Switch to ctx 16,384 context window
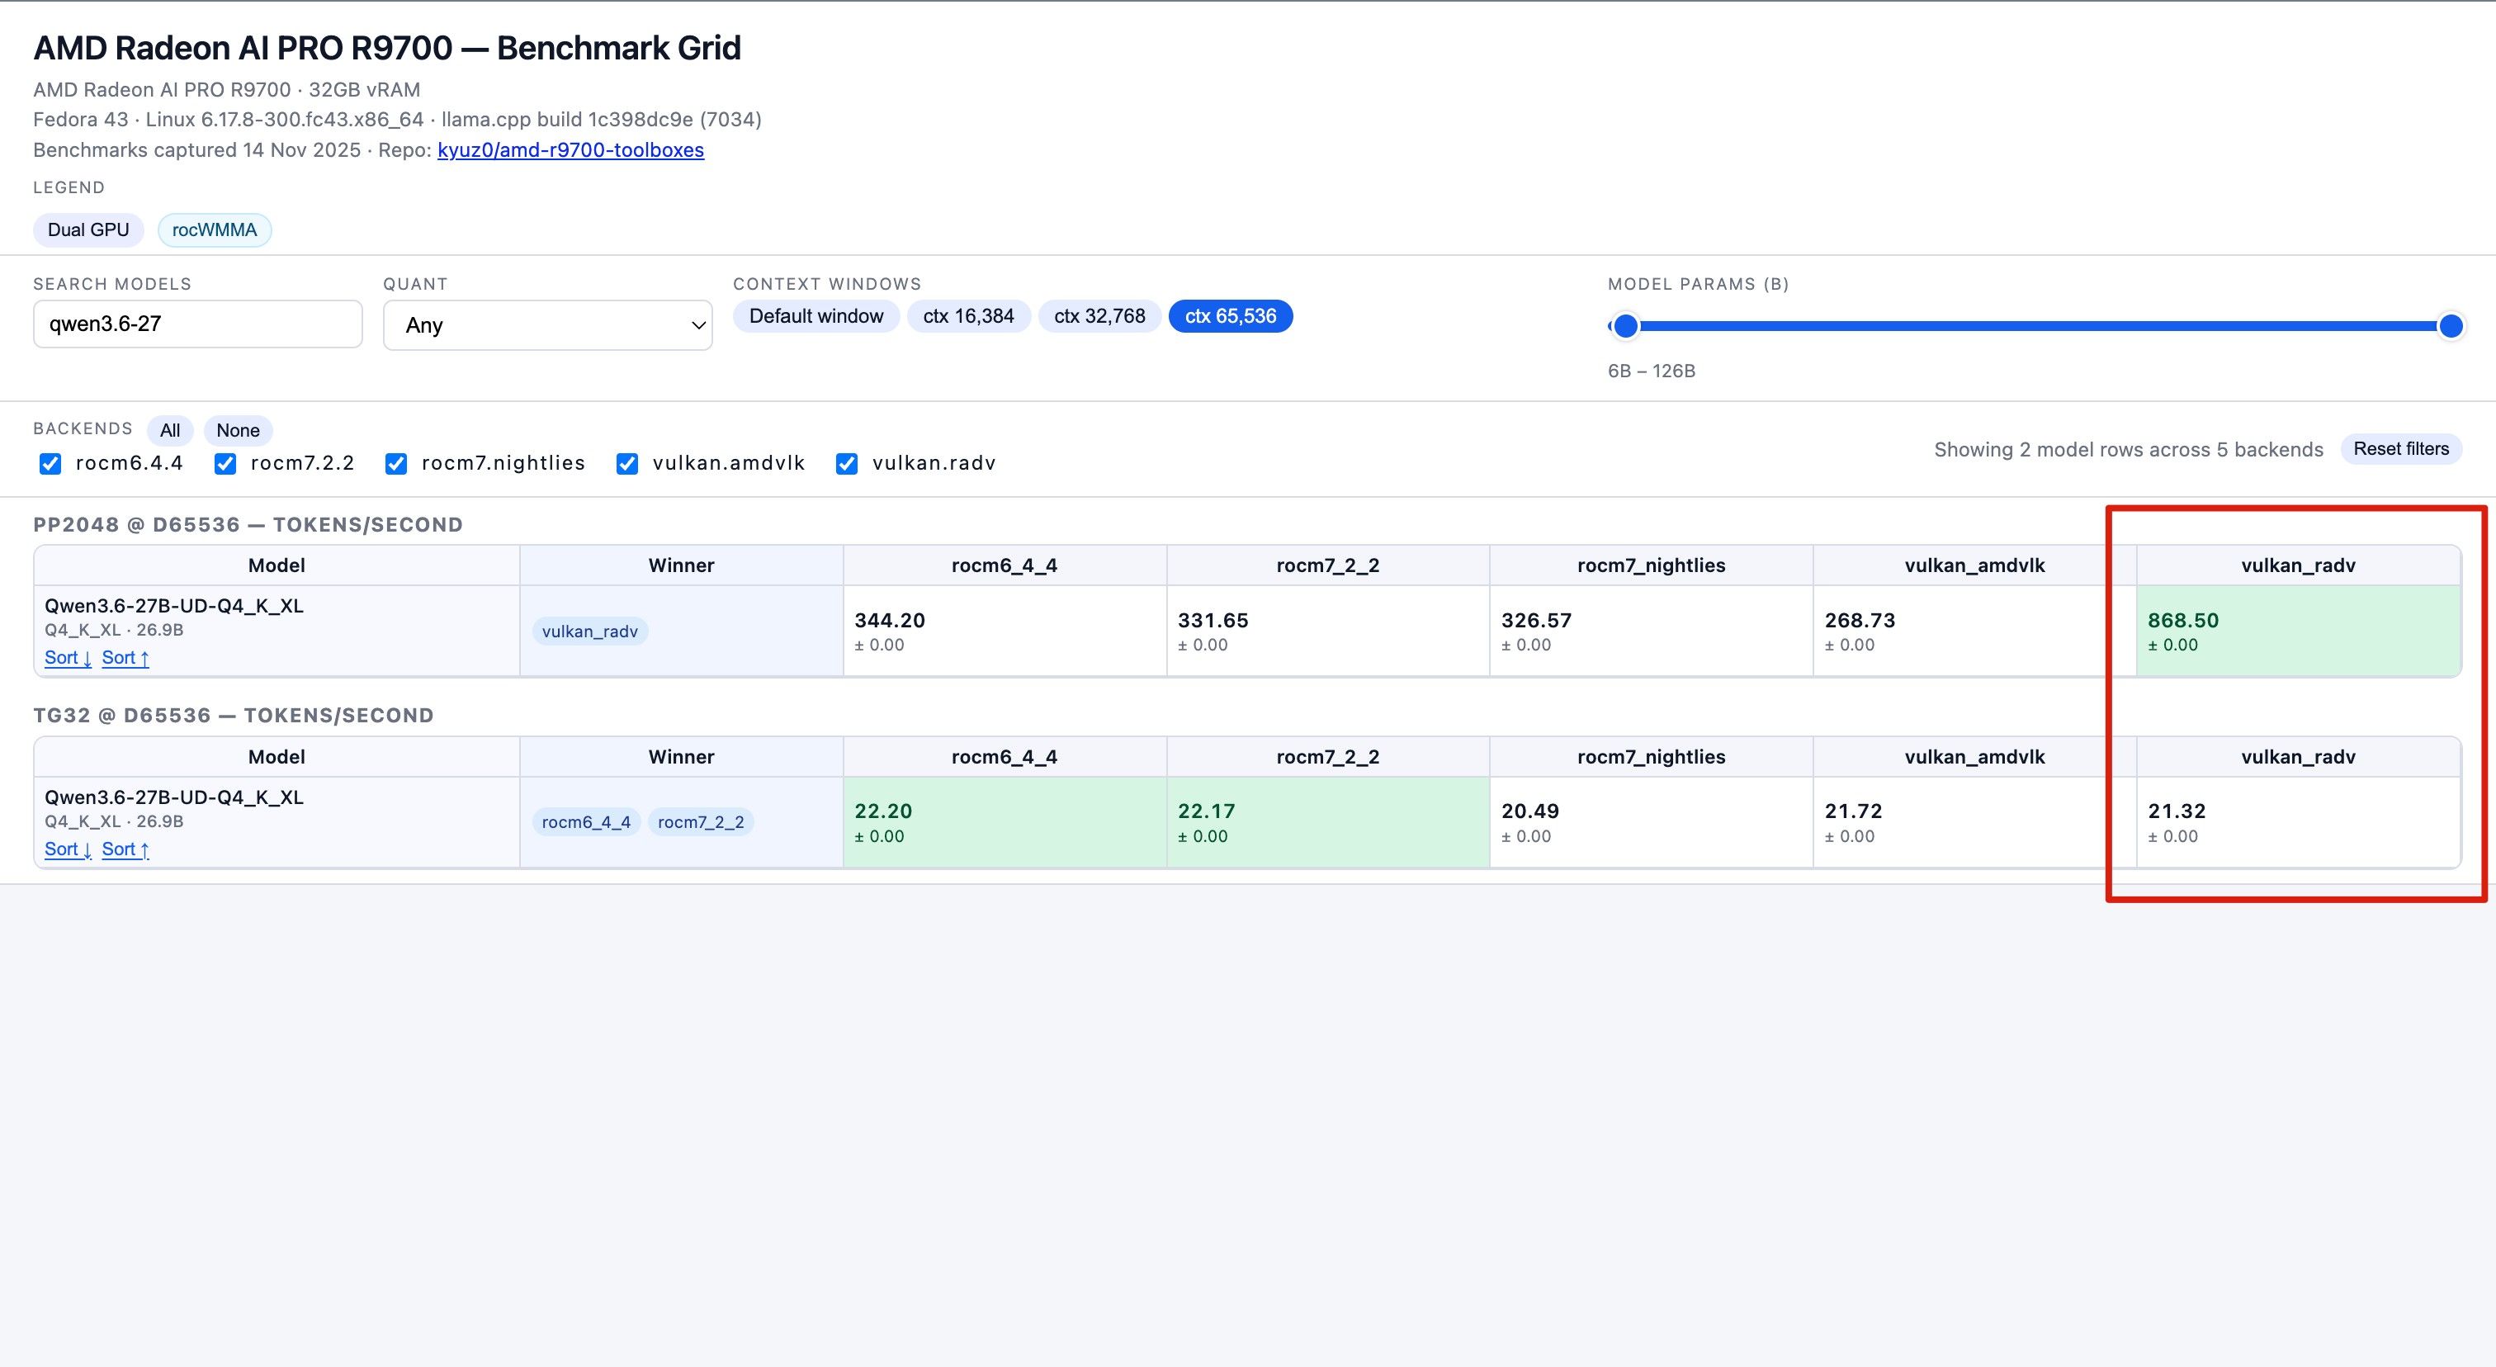2496x1367 pixels. (x=969, y=316)
